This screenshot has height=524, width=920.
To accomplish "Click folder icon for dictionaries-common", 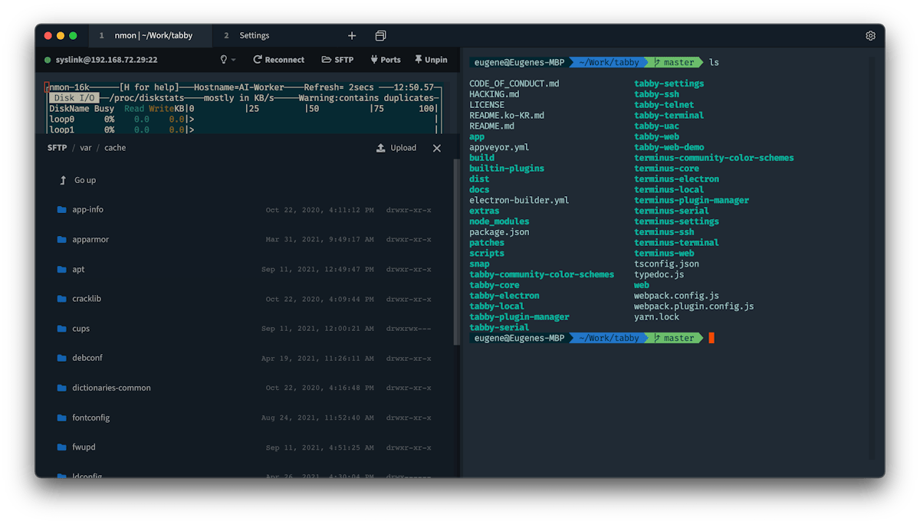I will point(62,388).
